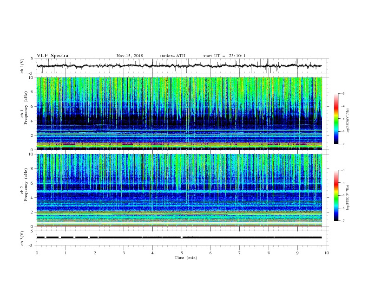Click the "ch.1(V)" vertical axis label
The height and width of the screenshot is (284, 368).
22,66
